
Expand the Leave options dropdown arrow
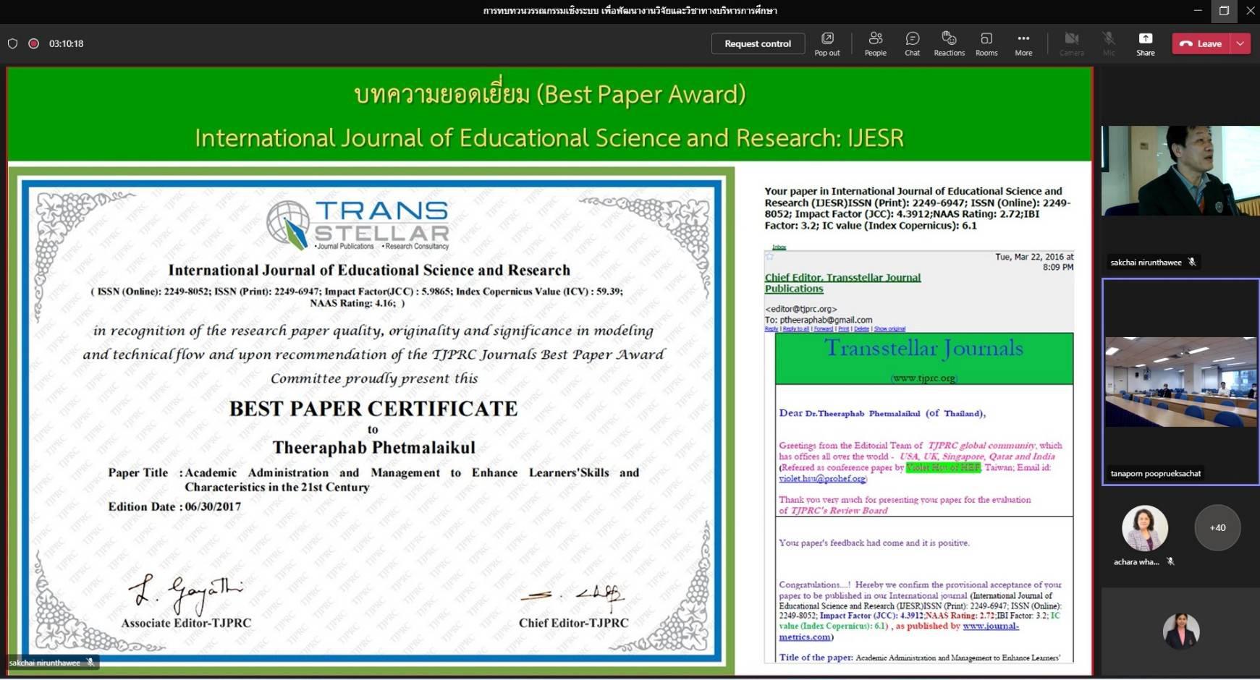click(1240, 43)
